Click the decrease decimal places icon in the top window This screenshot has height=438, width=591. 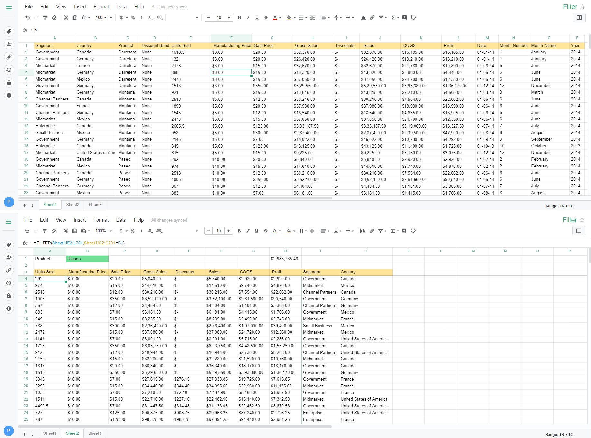click(x=150, y=18)
